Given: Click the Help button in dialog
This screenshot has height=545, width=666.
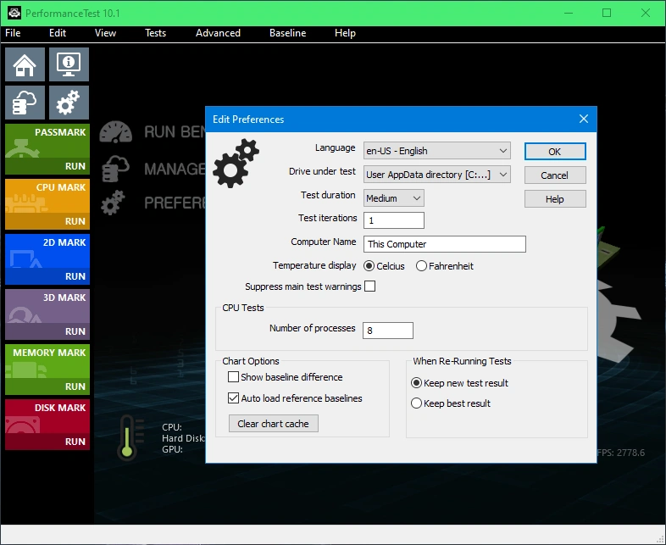Looking at the screenshot, I should tap(555, 199).
